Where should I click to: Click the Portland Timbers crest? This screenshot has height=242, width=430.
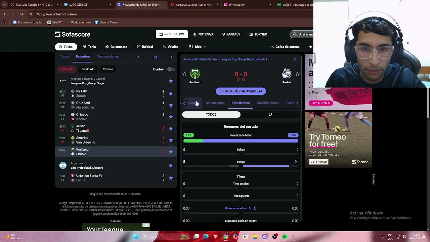pyautogui.click(x=195, y=74)
